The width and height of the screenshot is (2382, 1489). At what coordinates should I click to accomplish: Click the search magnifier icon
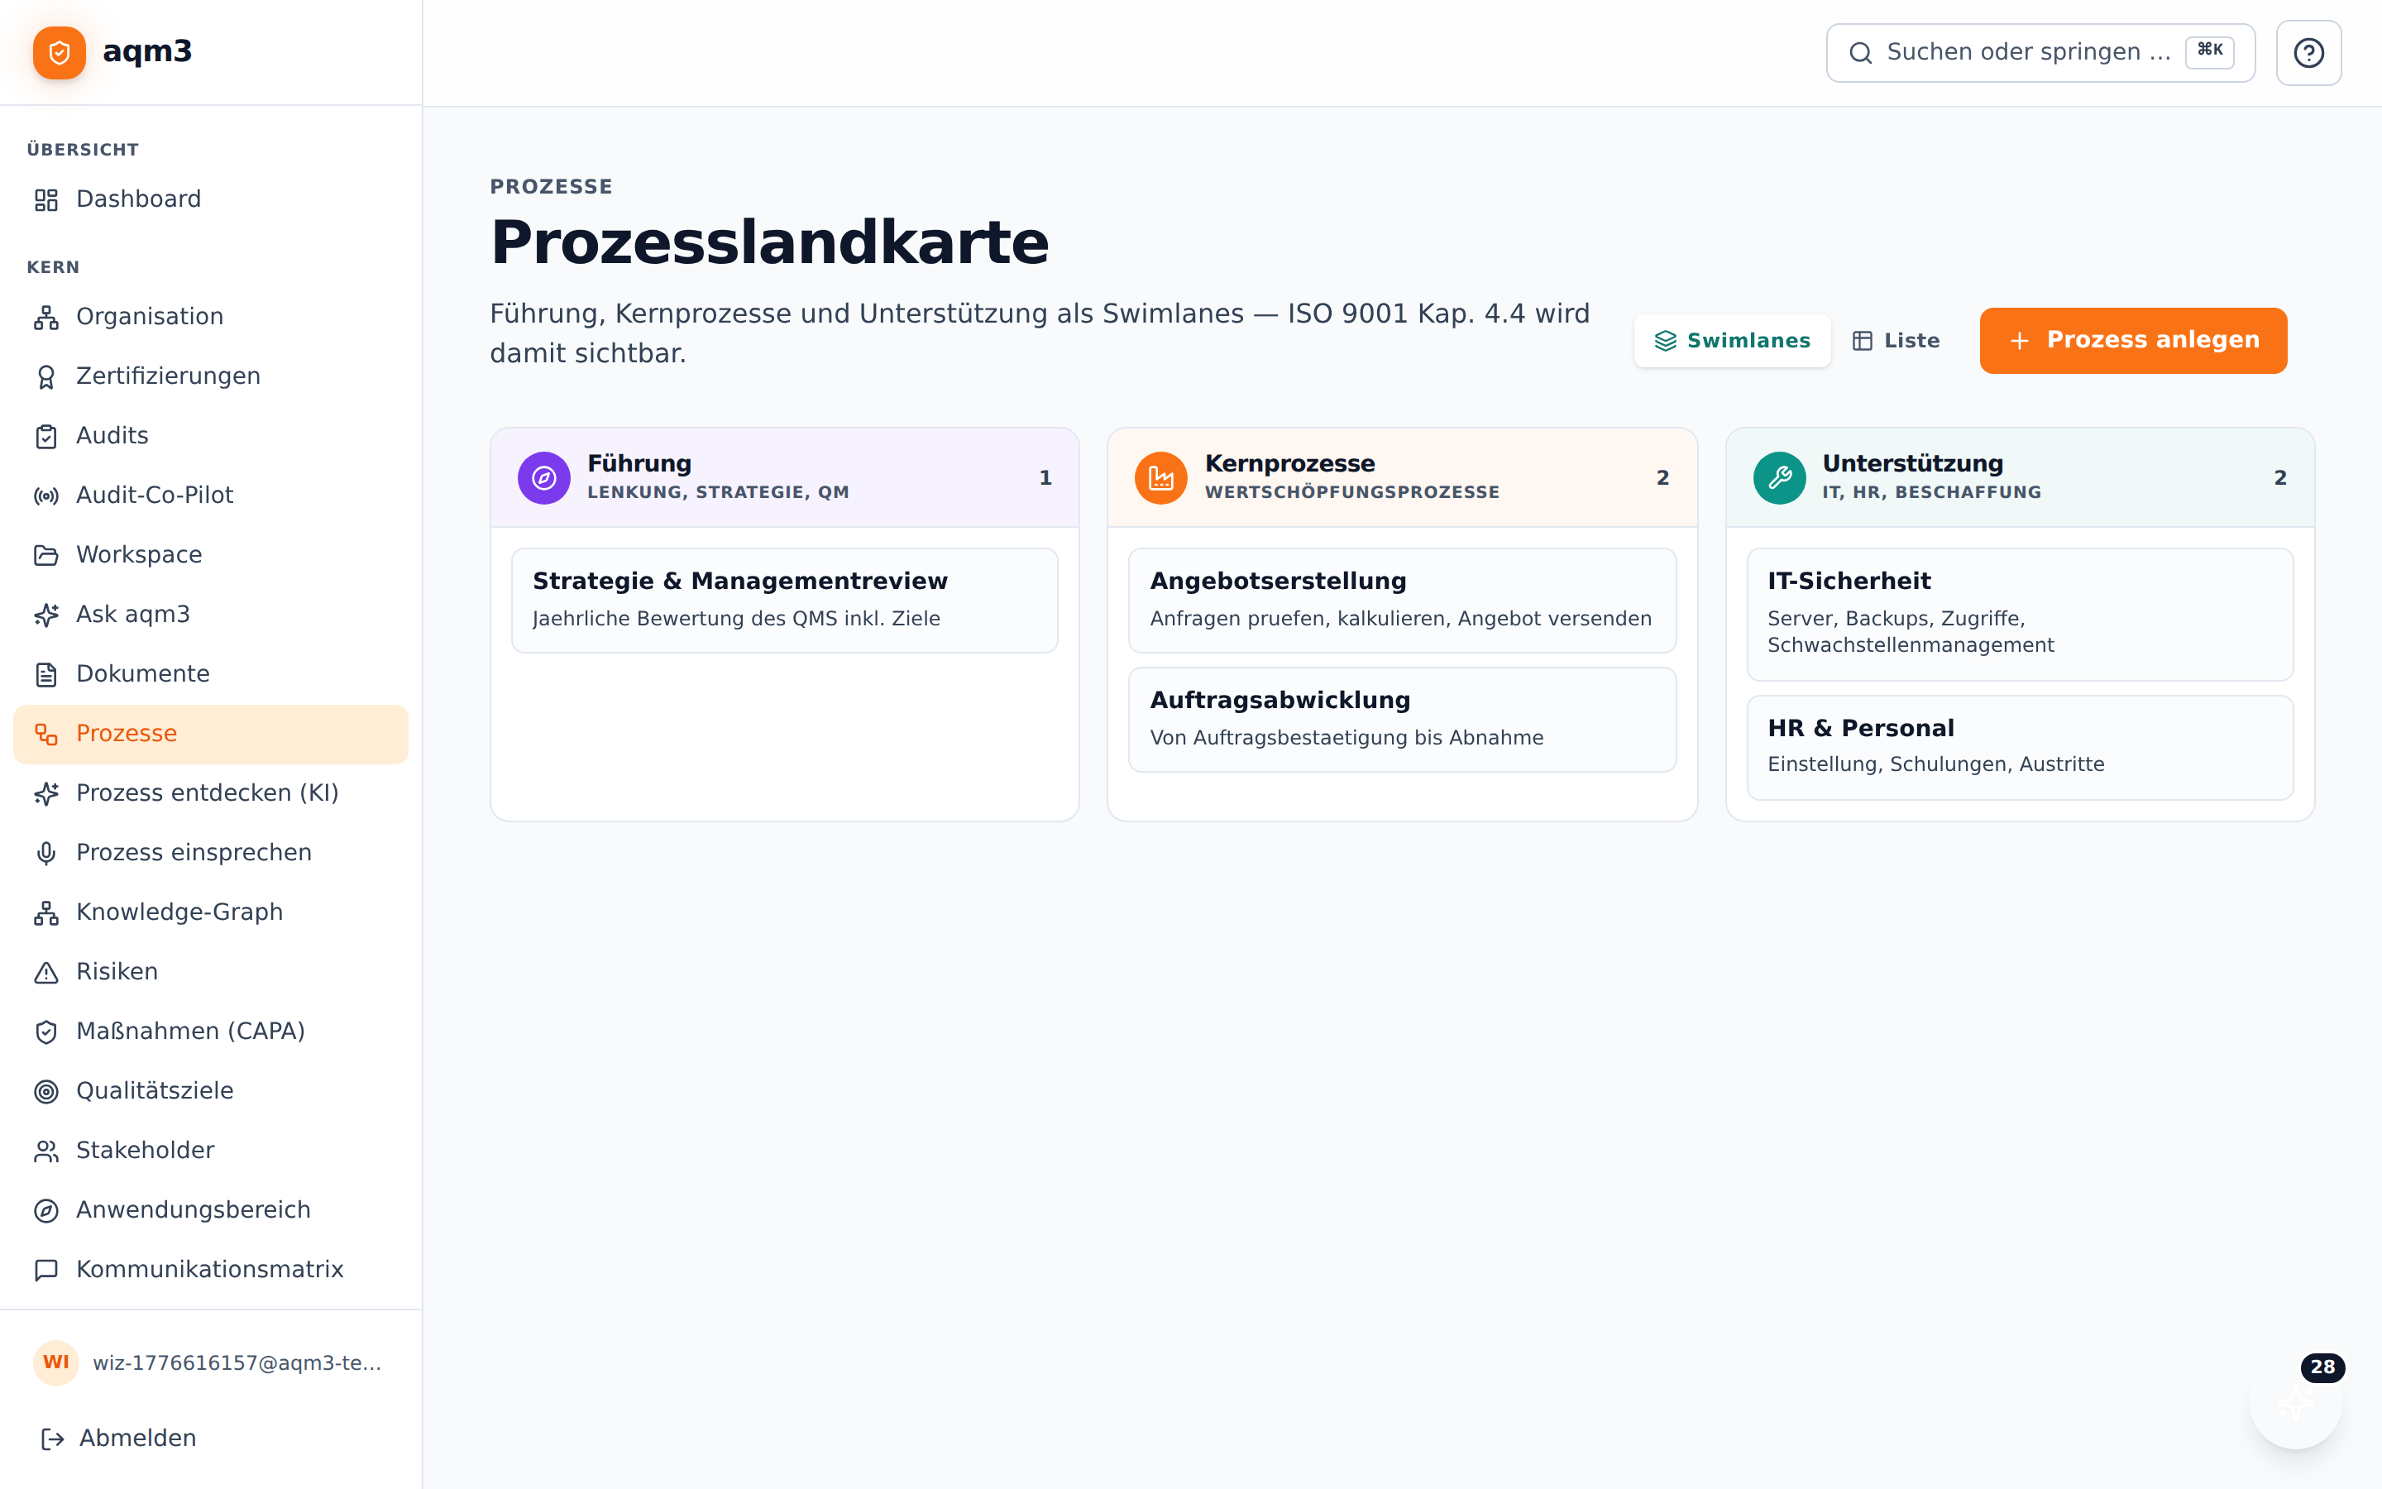click(x=1860, y=53)
